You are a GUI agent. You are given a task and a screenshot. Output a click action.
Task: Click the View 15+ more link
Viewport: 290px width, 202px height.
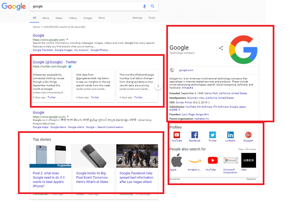247,149
